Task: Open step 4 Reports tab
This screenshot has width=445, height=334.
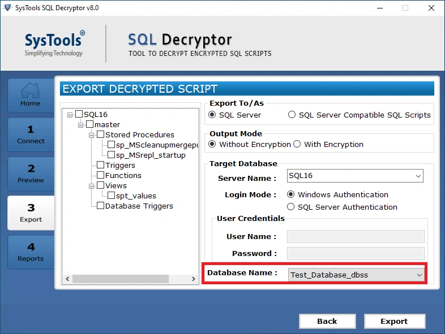Action: point(31,252)
